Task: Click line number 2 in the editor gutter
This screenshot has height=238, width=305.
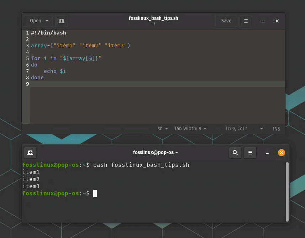Action: (27, 39)
